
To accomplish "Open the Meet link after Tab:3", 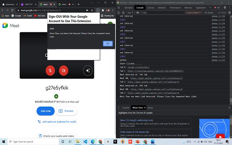I will [x=153, y=93].
